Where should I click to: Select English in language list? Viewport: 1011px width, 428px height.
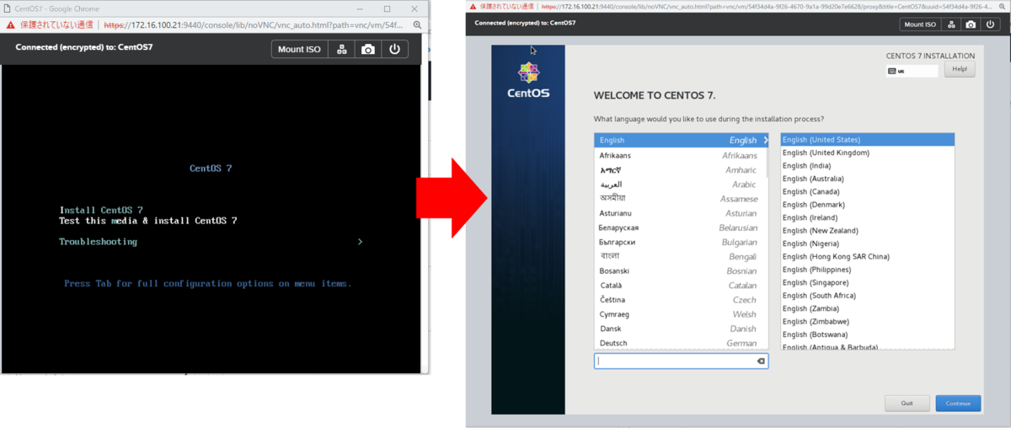[681, 140]
